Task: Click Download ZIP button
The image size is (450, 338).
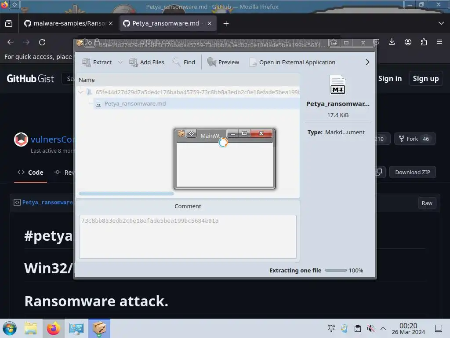Action: coord(412,172)
